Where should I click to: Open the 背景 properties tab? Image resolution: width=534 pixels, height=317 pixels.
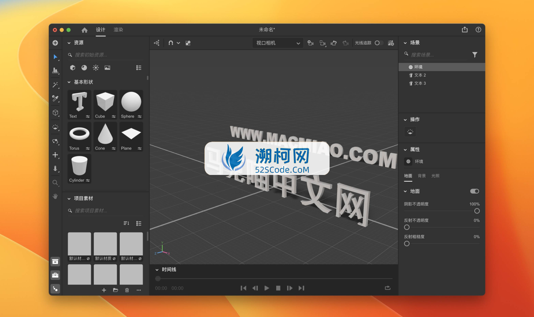click(x=422, y=176)
